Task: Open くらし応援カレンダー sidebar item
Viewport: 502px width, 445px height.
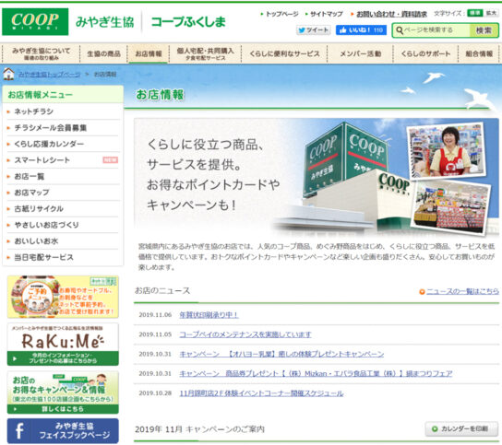Action: pyautogui.click(x=63, y=144)
